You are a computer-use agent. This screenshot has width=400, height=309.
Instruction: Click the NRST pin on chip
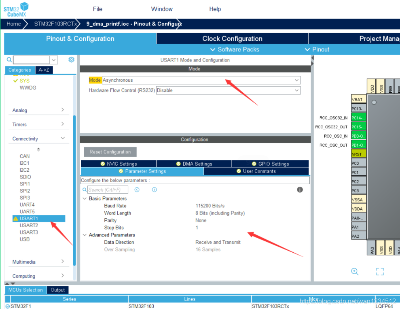pos(358,154)
